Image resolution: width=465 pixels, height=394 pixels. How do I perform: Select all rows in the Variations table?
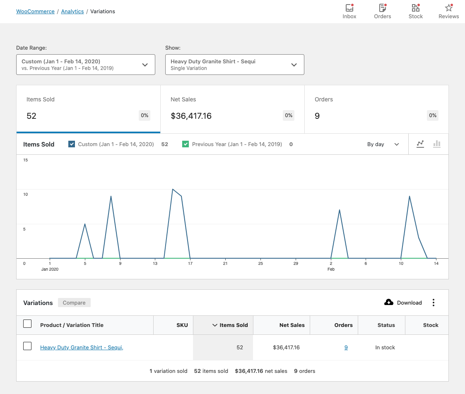[x=27, y=324]
